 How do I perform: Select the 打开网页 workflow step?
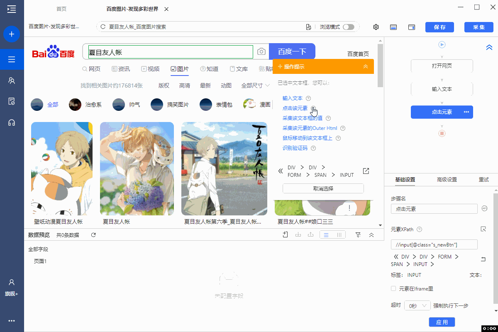point(442,66)
